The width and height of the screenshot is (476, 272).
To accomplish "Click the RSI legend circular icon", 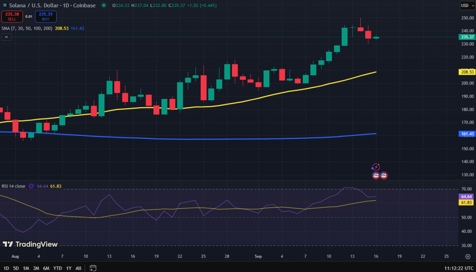I will (31, 186).
